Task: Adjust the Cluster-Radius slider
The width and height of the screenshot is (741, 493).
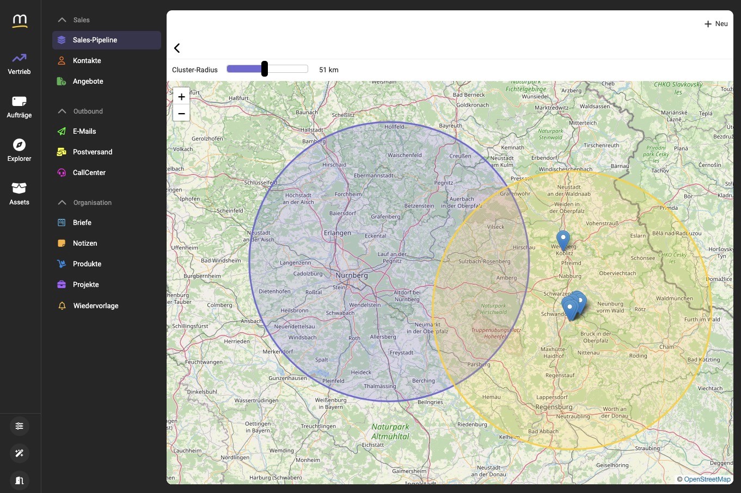Action: click(x=264, y=69)
